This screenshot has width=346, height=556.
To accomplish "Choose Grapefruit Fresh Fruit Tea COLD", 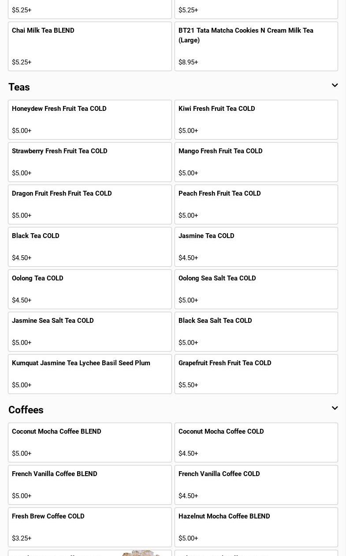I will click(x=256, y=374).
